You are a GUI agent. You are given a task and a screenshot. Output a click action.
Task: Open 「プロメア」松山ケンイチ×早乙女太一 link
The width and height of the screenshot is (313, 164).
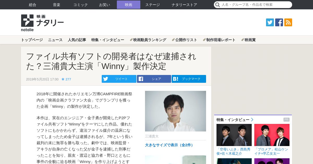click(x=271, y=151)
